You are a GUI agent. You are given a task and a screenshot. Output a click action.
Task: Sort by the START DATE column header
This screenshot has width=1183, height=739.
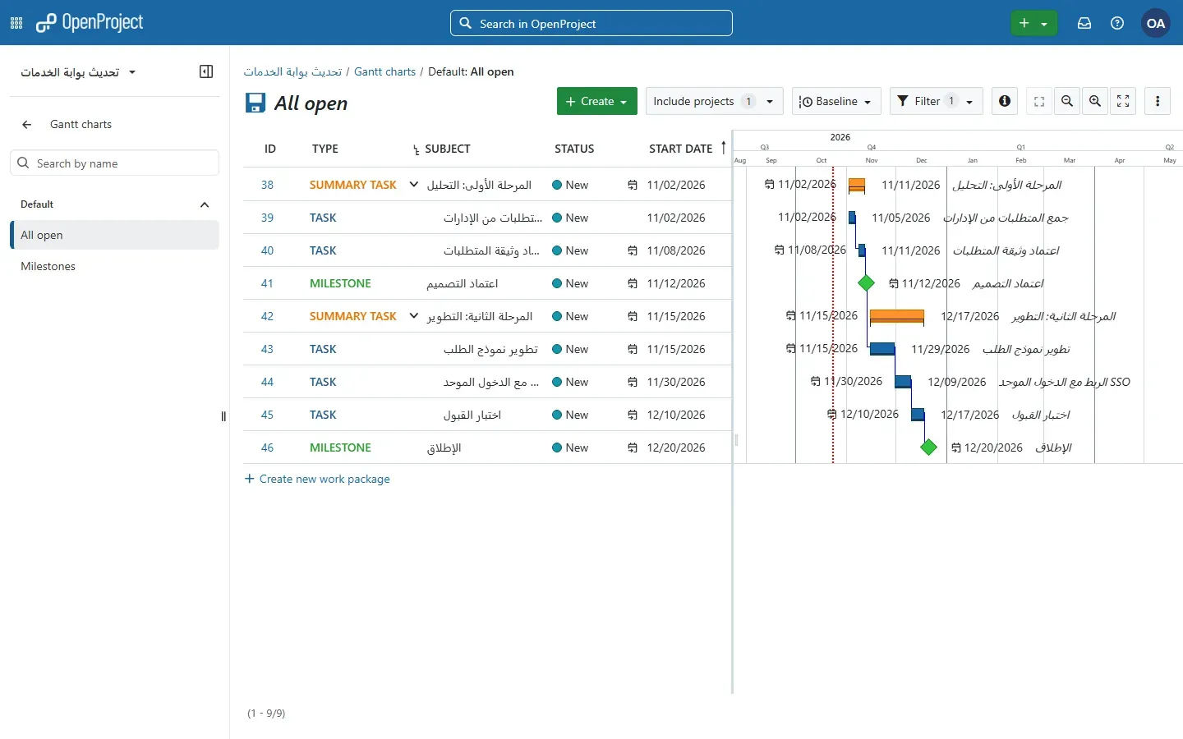pyautogui.click(x=681, y=149)
